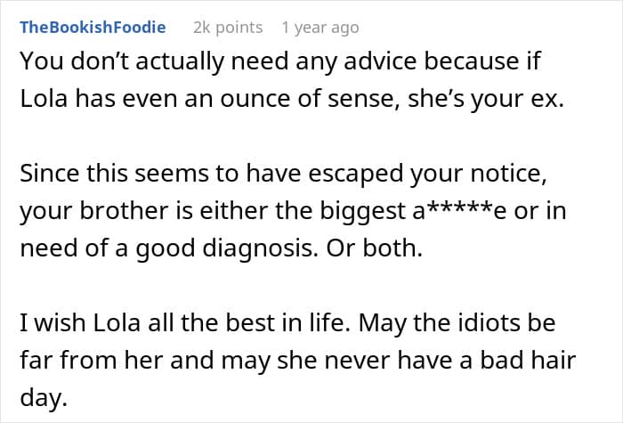623x423 pixels.
Task: Click the paragraph starting I wish Lola
Action: coord(297,360)
